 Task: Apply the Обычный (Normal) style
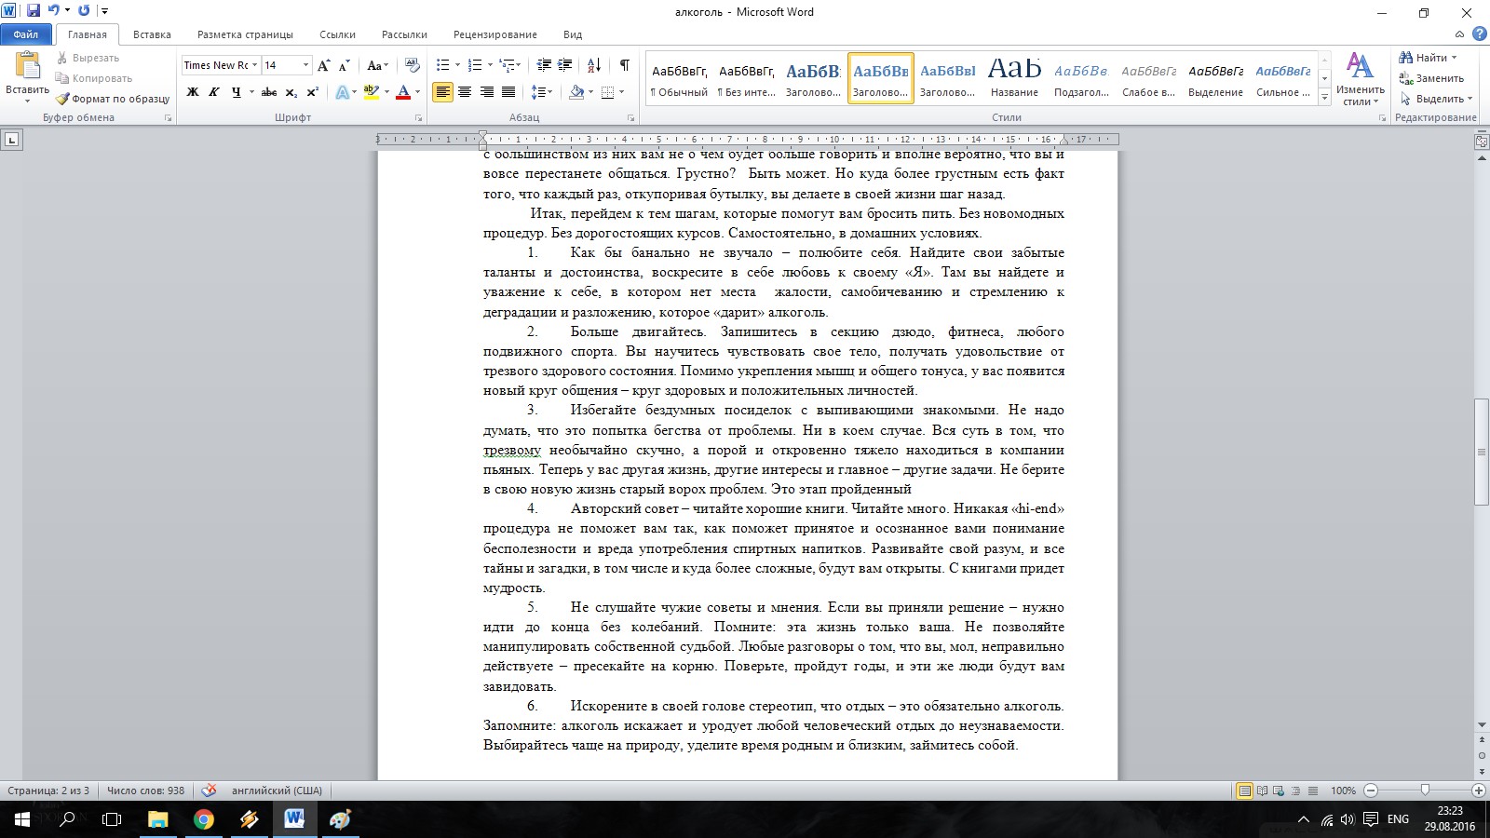679,78
